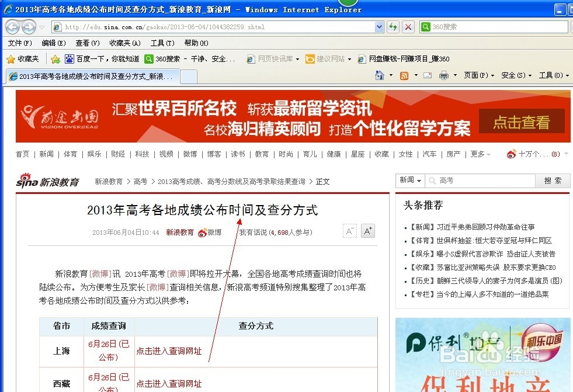
Task: Click the forward navigation arrow
Action: [x=28, y=27]
